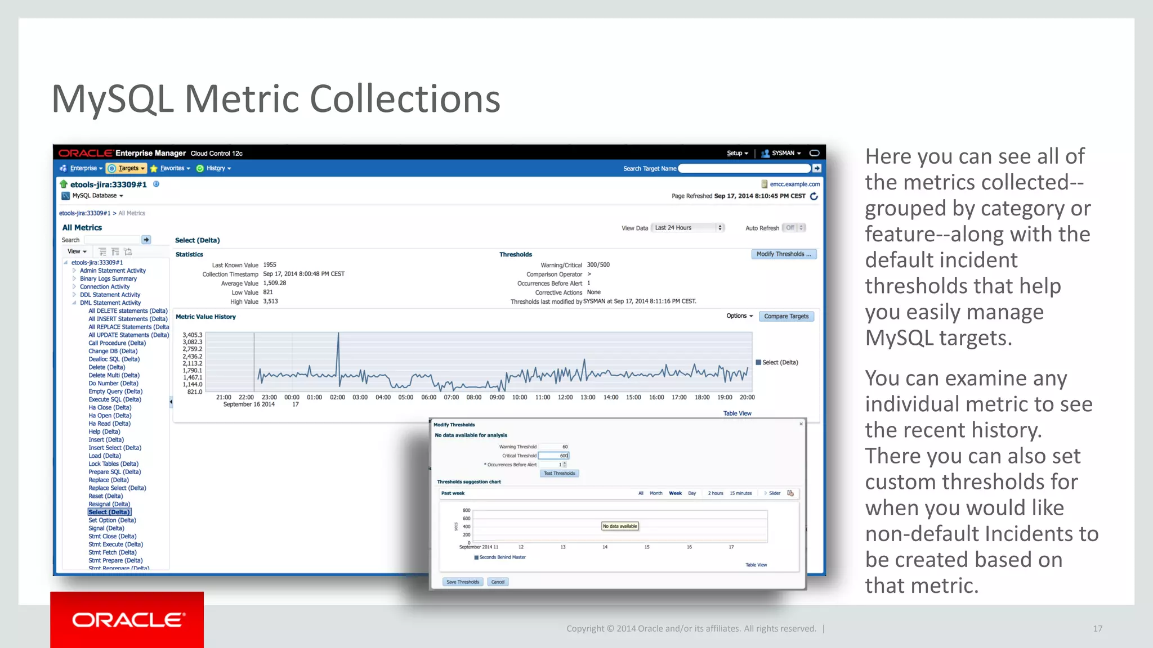Open the View dropdown in All Metrics
1153x648 pixels.
(x=77, y=251)
